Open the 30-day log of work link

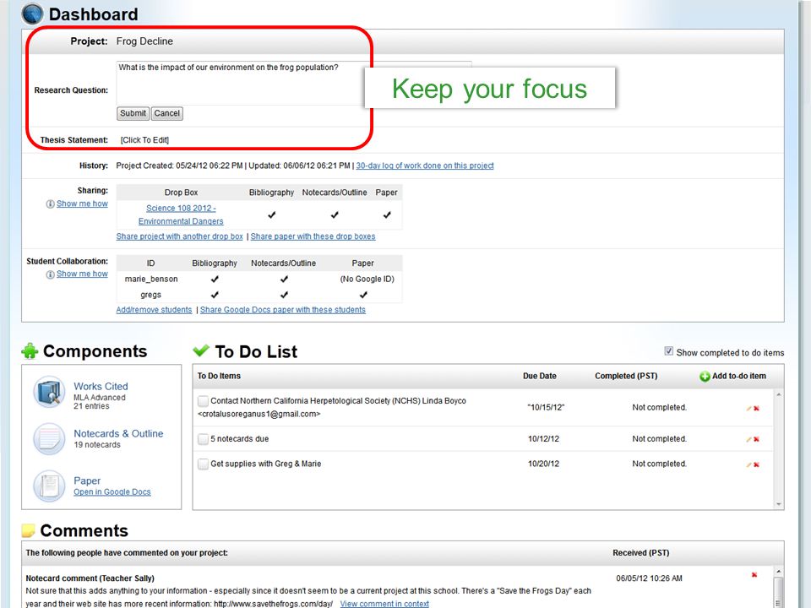point(425,166)
